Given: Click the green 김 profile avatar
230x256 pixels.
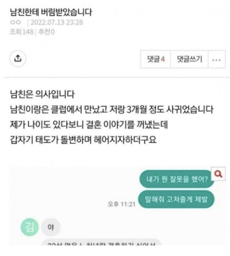Looking at the screenshot, I should click(x=30, y=227).
